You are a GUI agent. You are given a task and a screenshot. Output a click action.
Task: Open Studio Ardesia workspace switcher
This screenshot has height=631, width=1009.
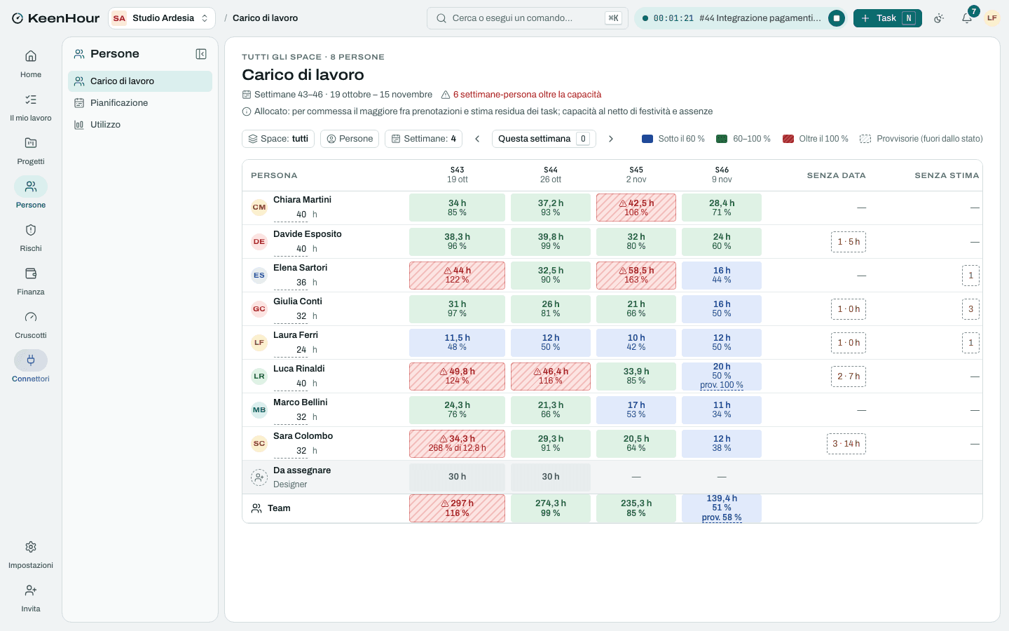click(x=162, y=18)
